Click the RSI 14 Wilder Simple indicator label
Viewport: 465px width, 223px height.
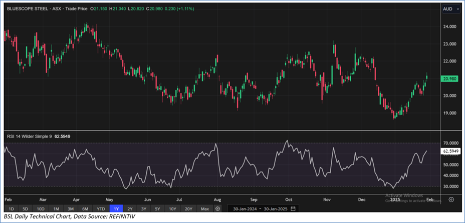point(34,136)
